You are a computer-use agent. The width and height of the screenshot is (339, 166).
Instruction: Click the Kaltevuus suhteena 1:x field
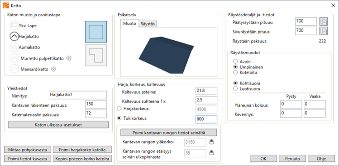(x=206, y=100)
